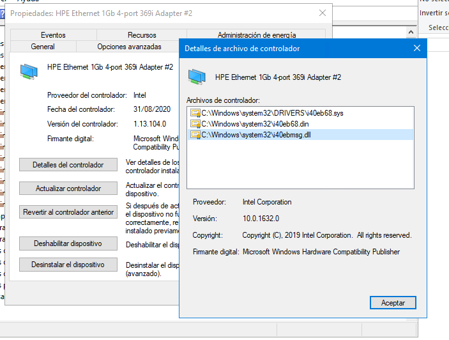449x340 pixels.
Task: Click Aceptar to close the driver file details
Action: tap(393, 303)
